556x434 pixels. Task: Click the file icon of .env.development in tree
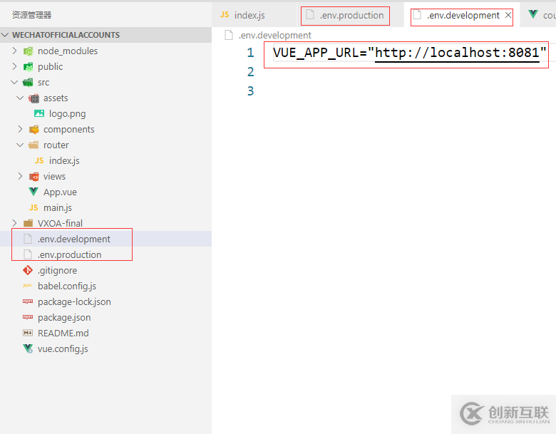coord(28,239)
